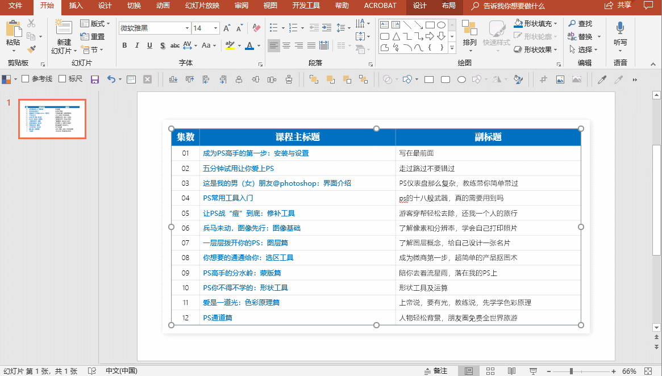Toggle bold formatting
Viewport: 662px width, 376px height.
click(124, 45)
